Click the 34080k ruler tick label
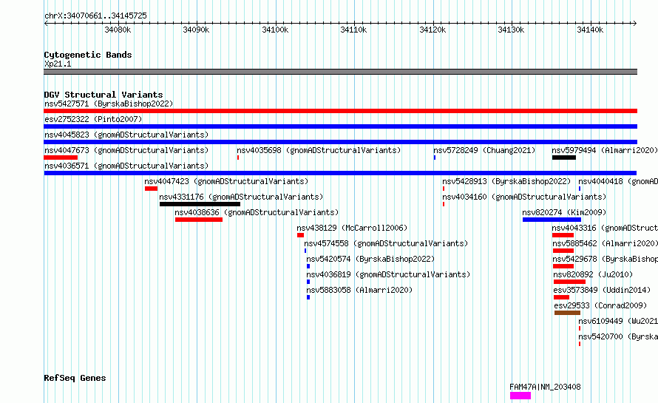Screen dimensions: 658x403 [x=118, y=30]
